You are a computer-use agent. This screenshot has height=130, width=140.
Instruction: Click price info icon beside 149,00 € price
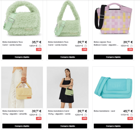click(40, 46)
